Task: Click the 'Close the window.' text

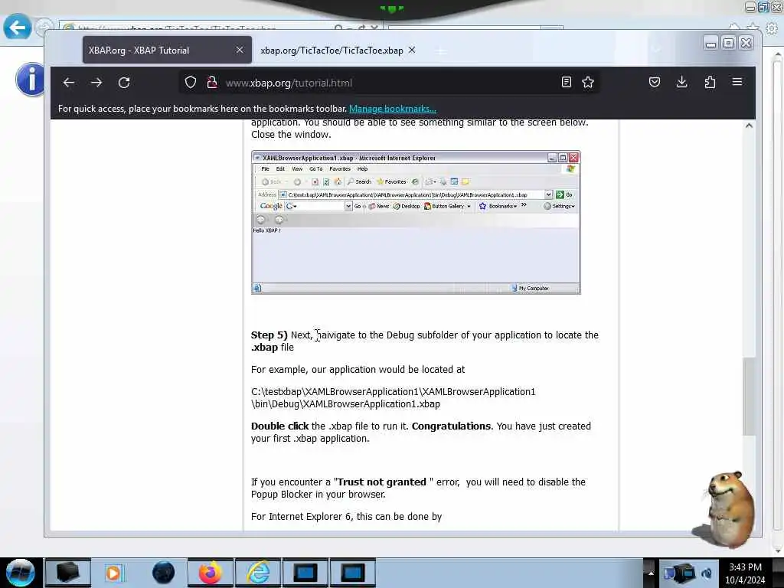Action: [291, 135]
